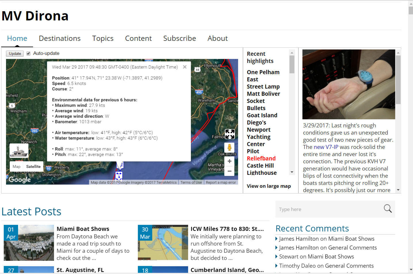Select Newport Yachting Center highlight
The image size is (413, 274).
(259, 137)
